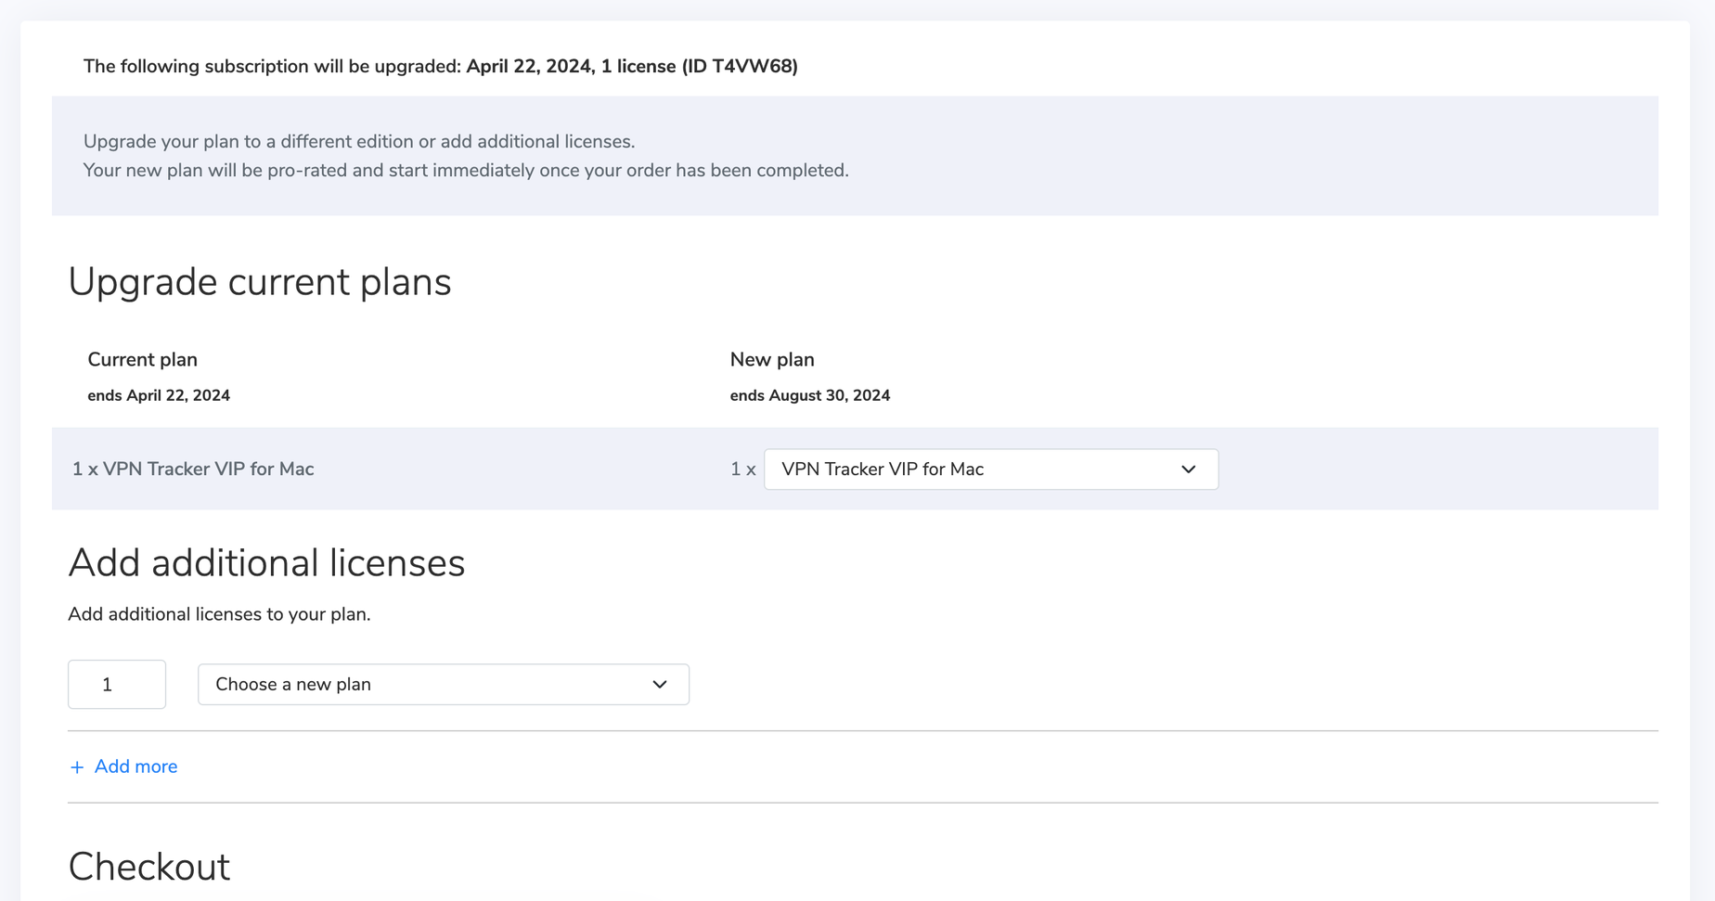Click the plus icon beside Add more
This screenshot has height=901, width=1715.
[x=77, y=767]
